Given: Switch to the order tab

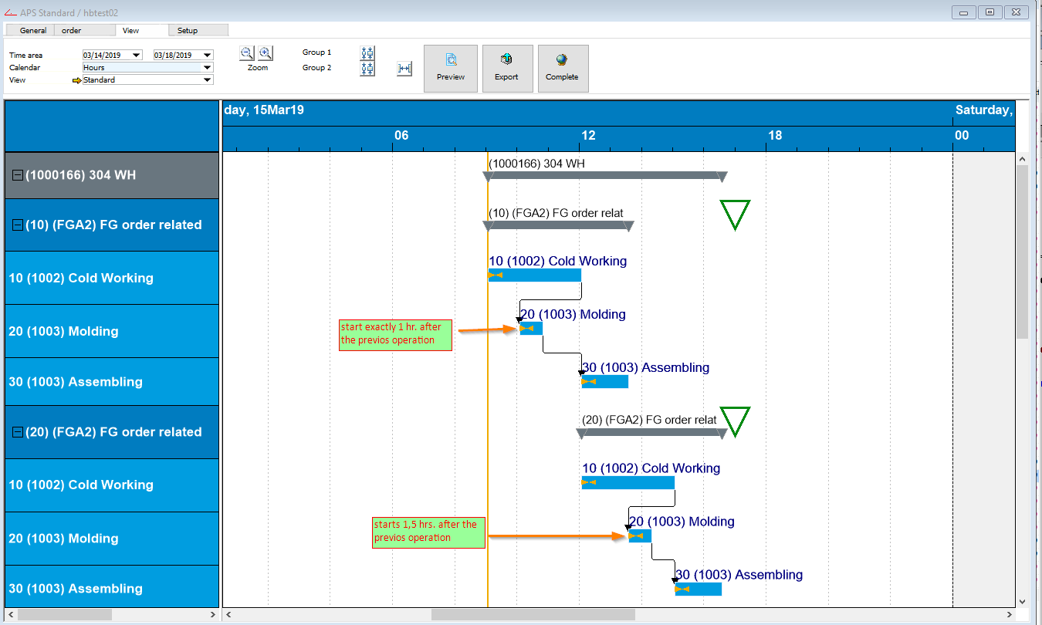Looking at the screenshot, I should click(x=85, y=30).
